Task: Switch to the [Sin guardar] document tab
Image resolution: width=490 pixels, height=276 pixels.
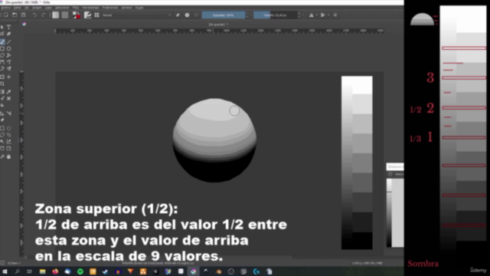Action: click(218, 25)
